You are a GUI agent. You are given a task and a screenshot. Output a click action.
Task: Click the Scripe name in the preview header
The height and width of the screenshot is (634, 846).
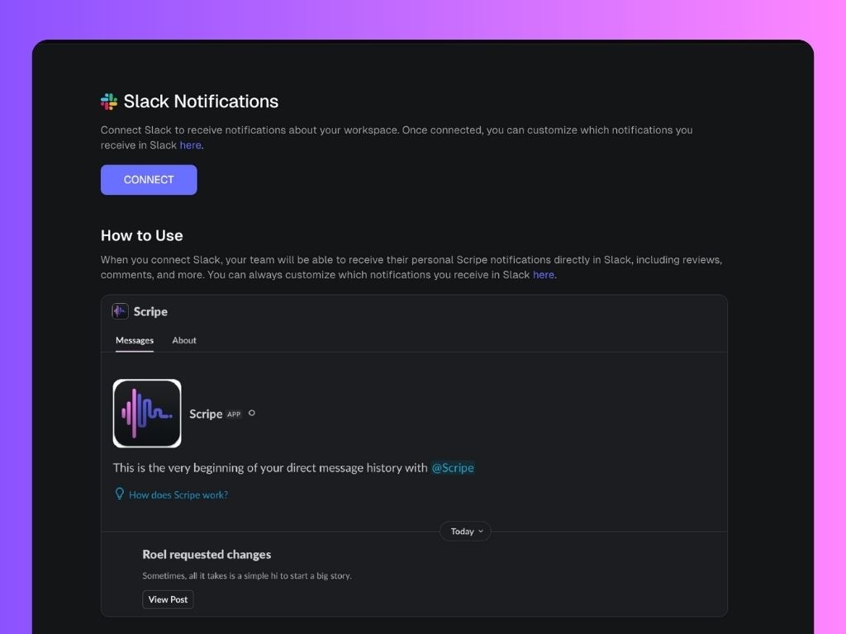pos(150,311)
